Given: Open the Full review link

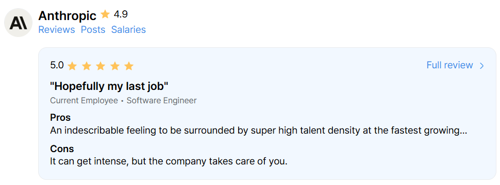Looking at the screenshot, I should 449,65.
